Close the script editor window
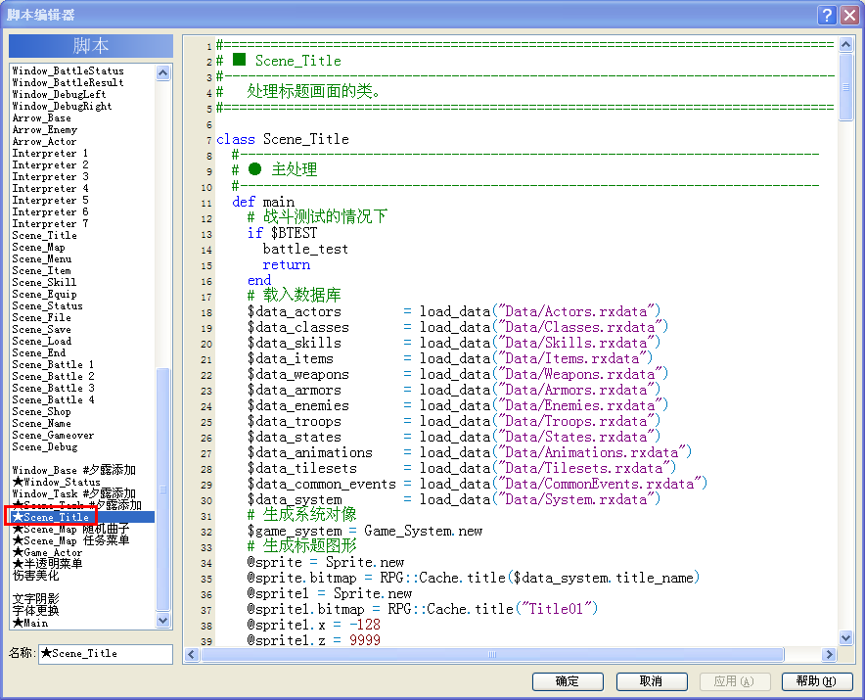 click(x=849, y=15)
